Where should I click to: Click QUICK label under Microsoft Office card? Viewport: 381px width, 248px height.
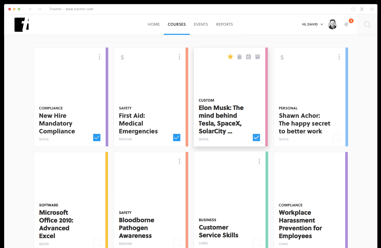[x=44, y=244]
